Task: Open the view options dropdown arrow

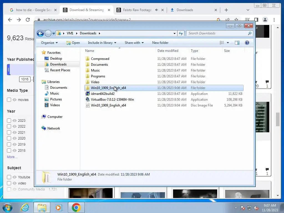Action: pos(228,43)
